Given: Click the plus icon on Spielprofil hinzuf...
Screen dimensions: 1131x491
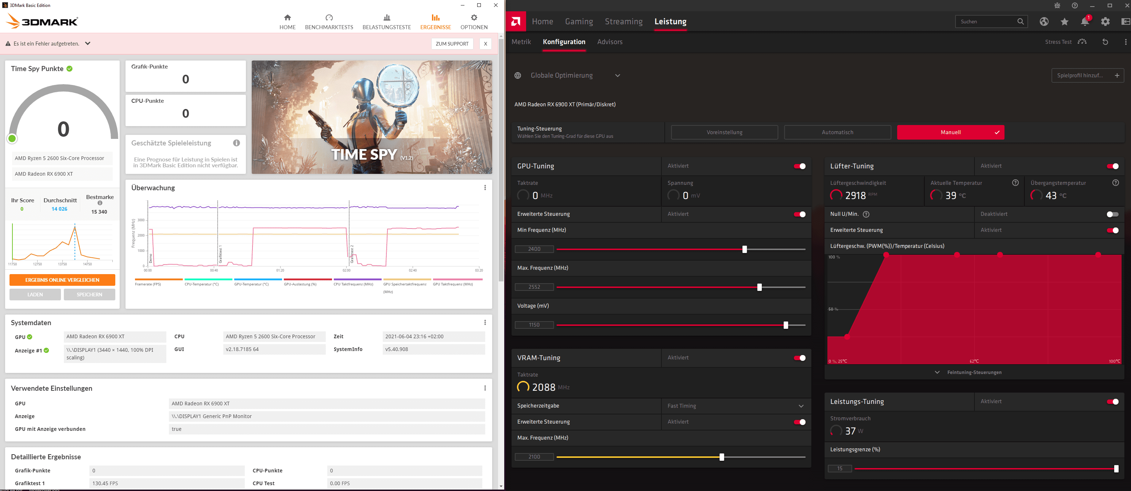Looking at the screenshot, I should (1118, 75).
